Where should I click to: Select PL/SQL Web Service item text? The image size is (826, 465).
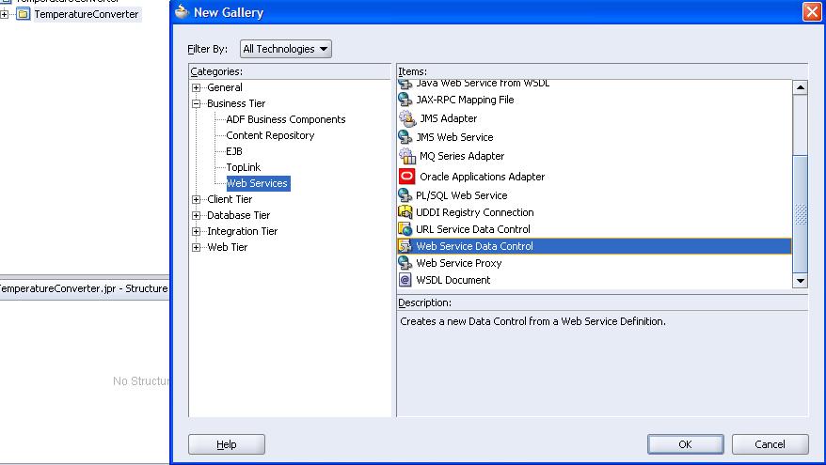(x=462, y=195)
